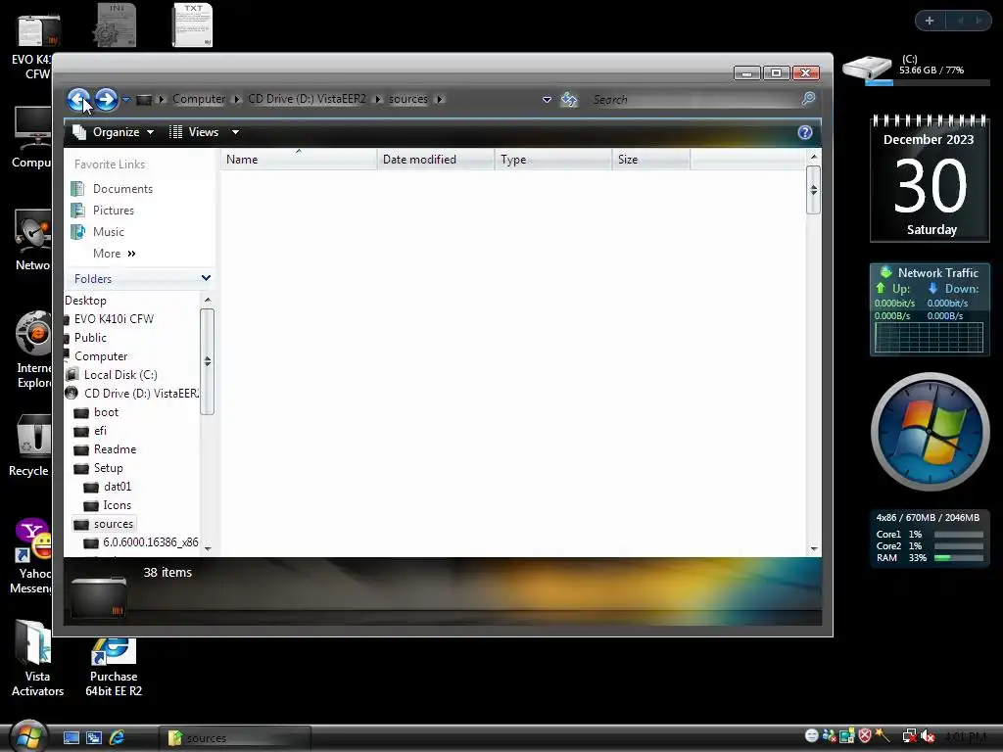
Task: Select Desktop in folder tree
Action: point(85,301)
